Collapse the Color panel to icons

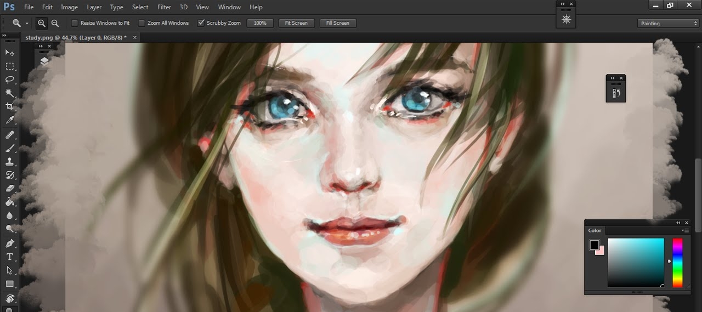coord(678,223)
